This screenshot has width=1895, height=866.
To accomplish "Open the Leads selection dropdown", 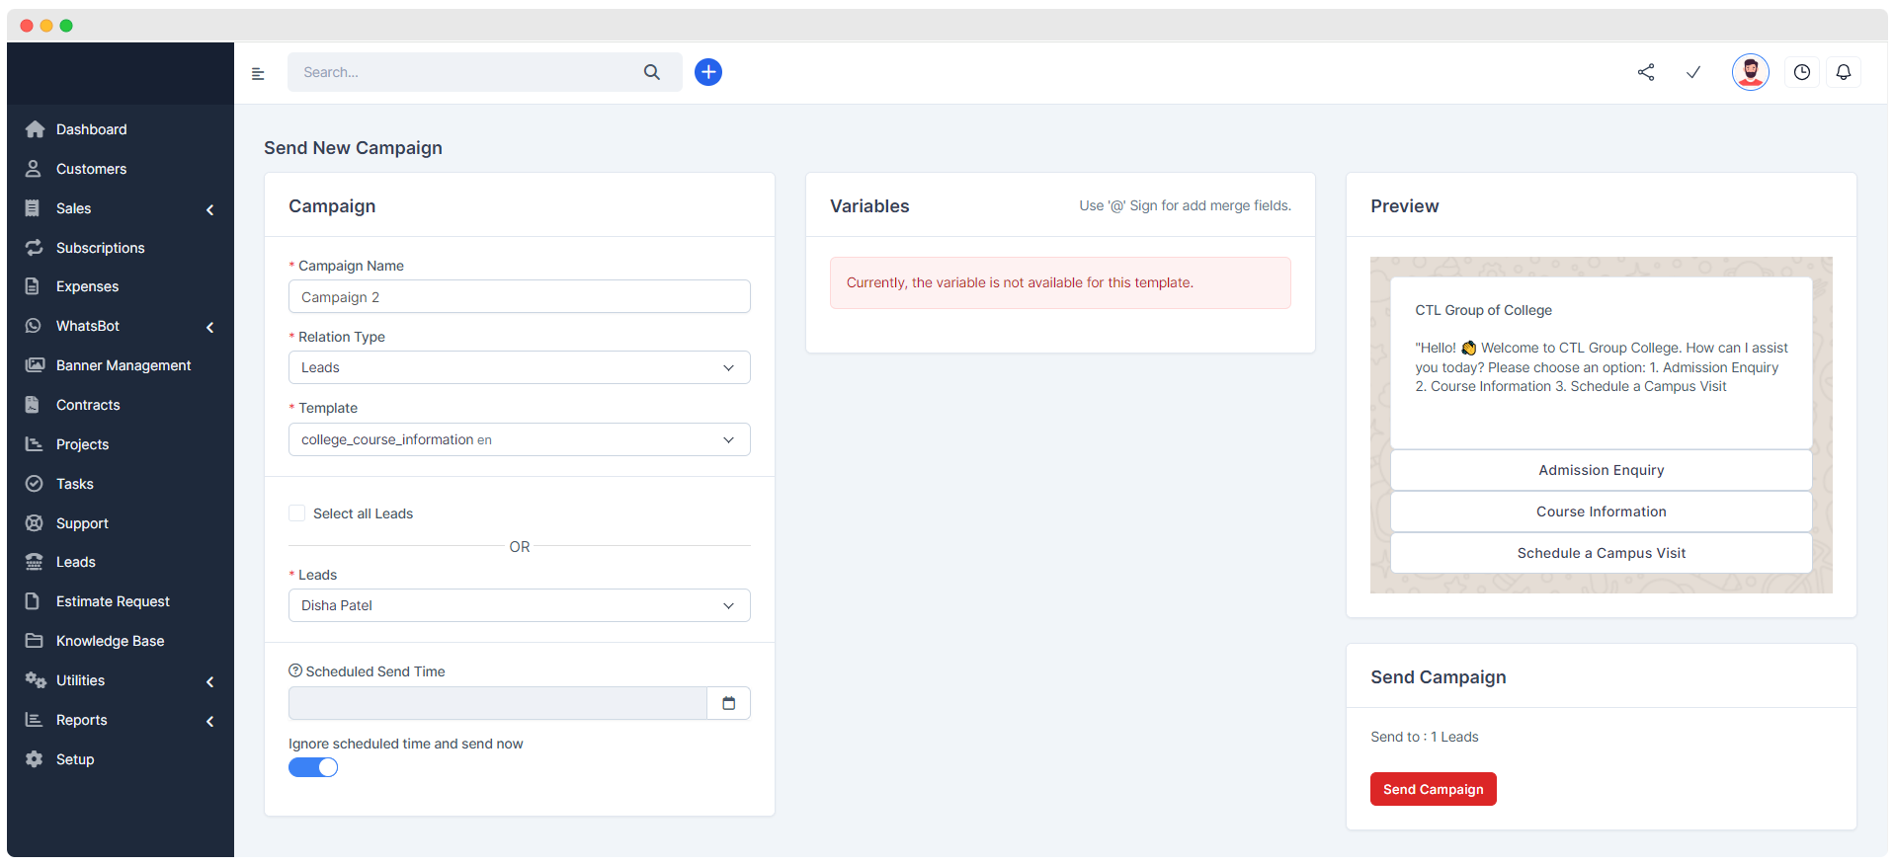I will [519, 605].
